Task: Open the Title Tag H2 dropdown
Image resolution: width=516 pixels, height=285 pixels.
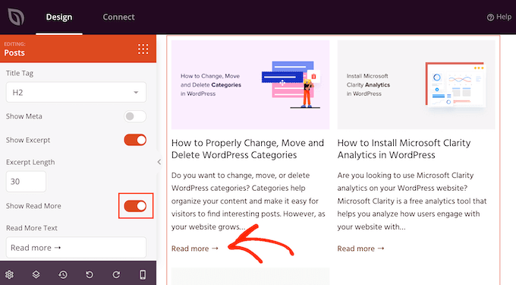Action: click(x=76, y=92)
